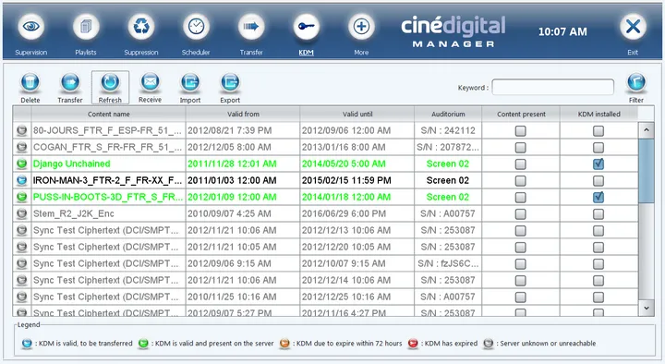The width and height of the screenshot is (665, 364).
Task: Uncheck KDM installed for Django Unchained
Action: point(598,164)
